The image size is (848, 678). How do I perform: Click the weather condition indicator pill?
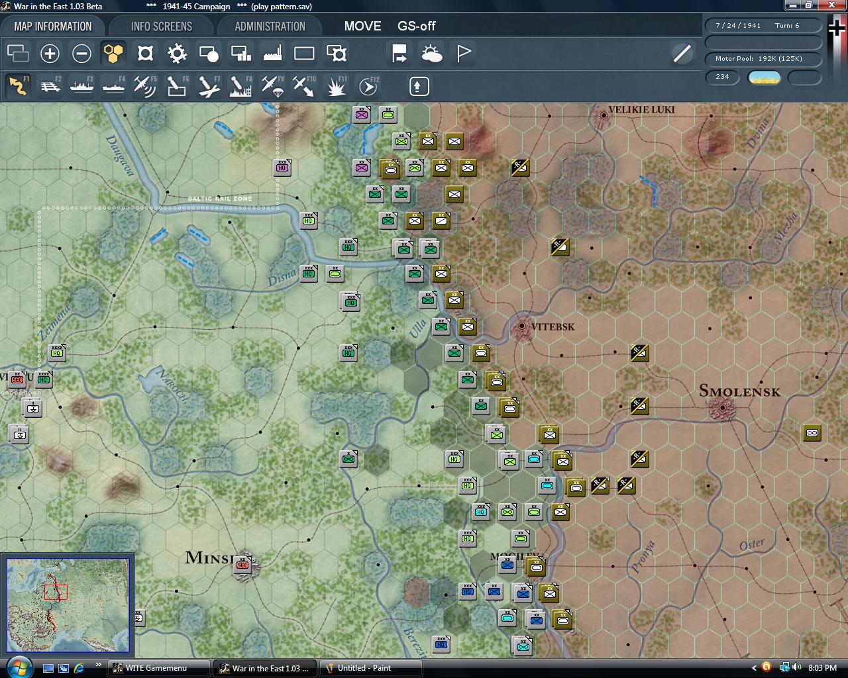pyautogui.click(x=764, y=77)
